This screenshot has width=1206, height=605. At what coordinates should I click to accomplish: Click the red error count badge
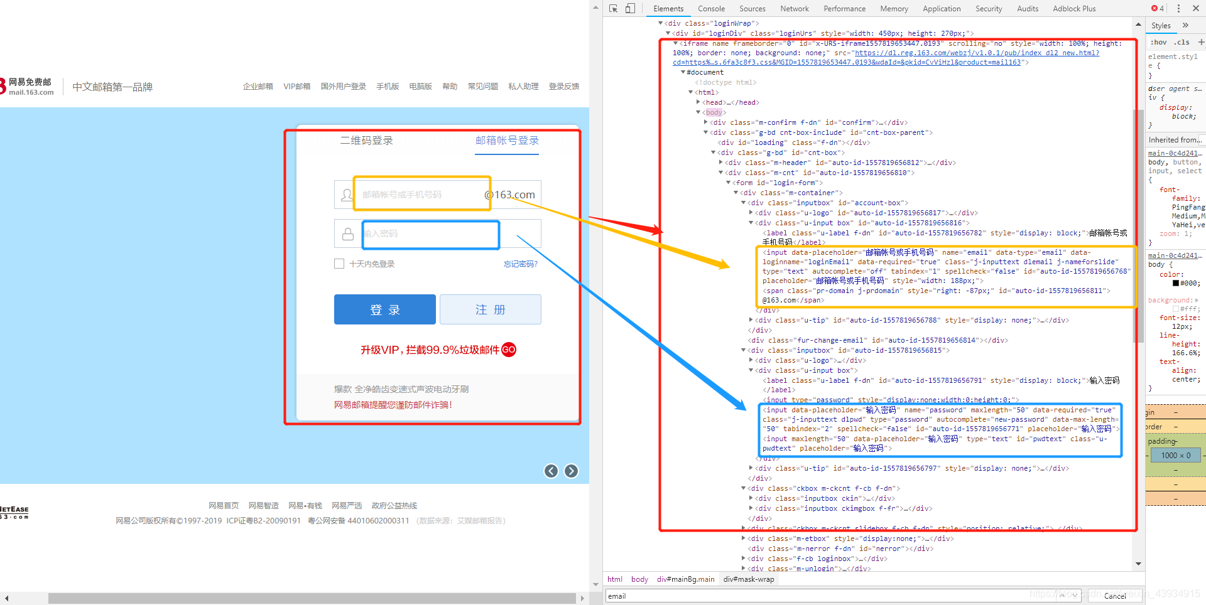[x=1158, y=9]
